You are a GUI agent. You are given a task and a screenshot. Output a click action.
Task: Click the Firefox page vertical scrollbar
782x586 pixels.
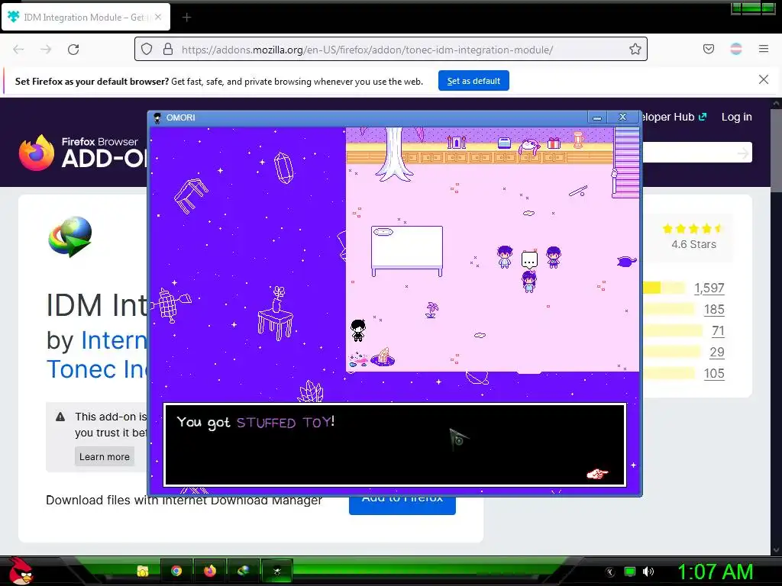(x=776, y=327)
